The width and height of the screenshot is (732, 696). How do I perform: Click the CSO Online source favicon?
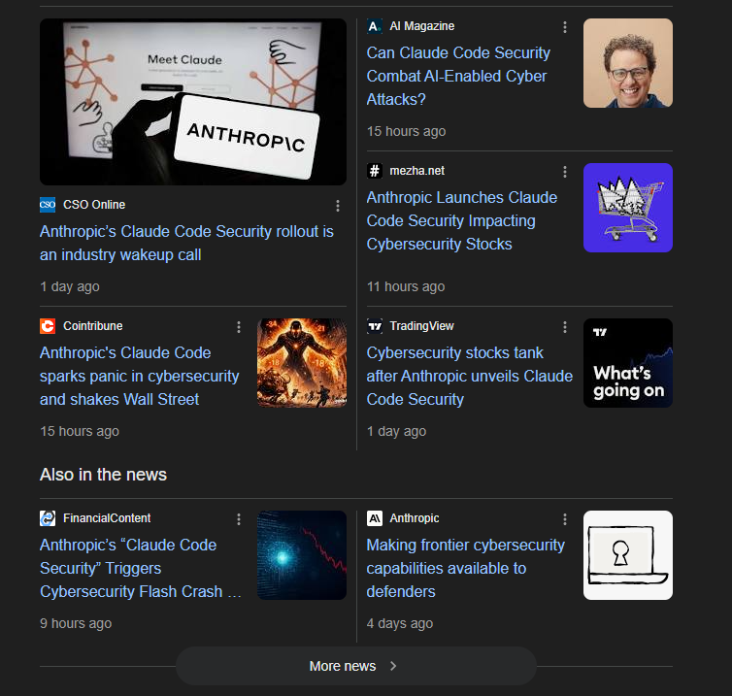click(48, 205)
